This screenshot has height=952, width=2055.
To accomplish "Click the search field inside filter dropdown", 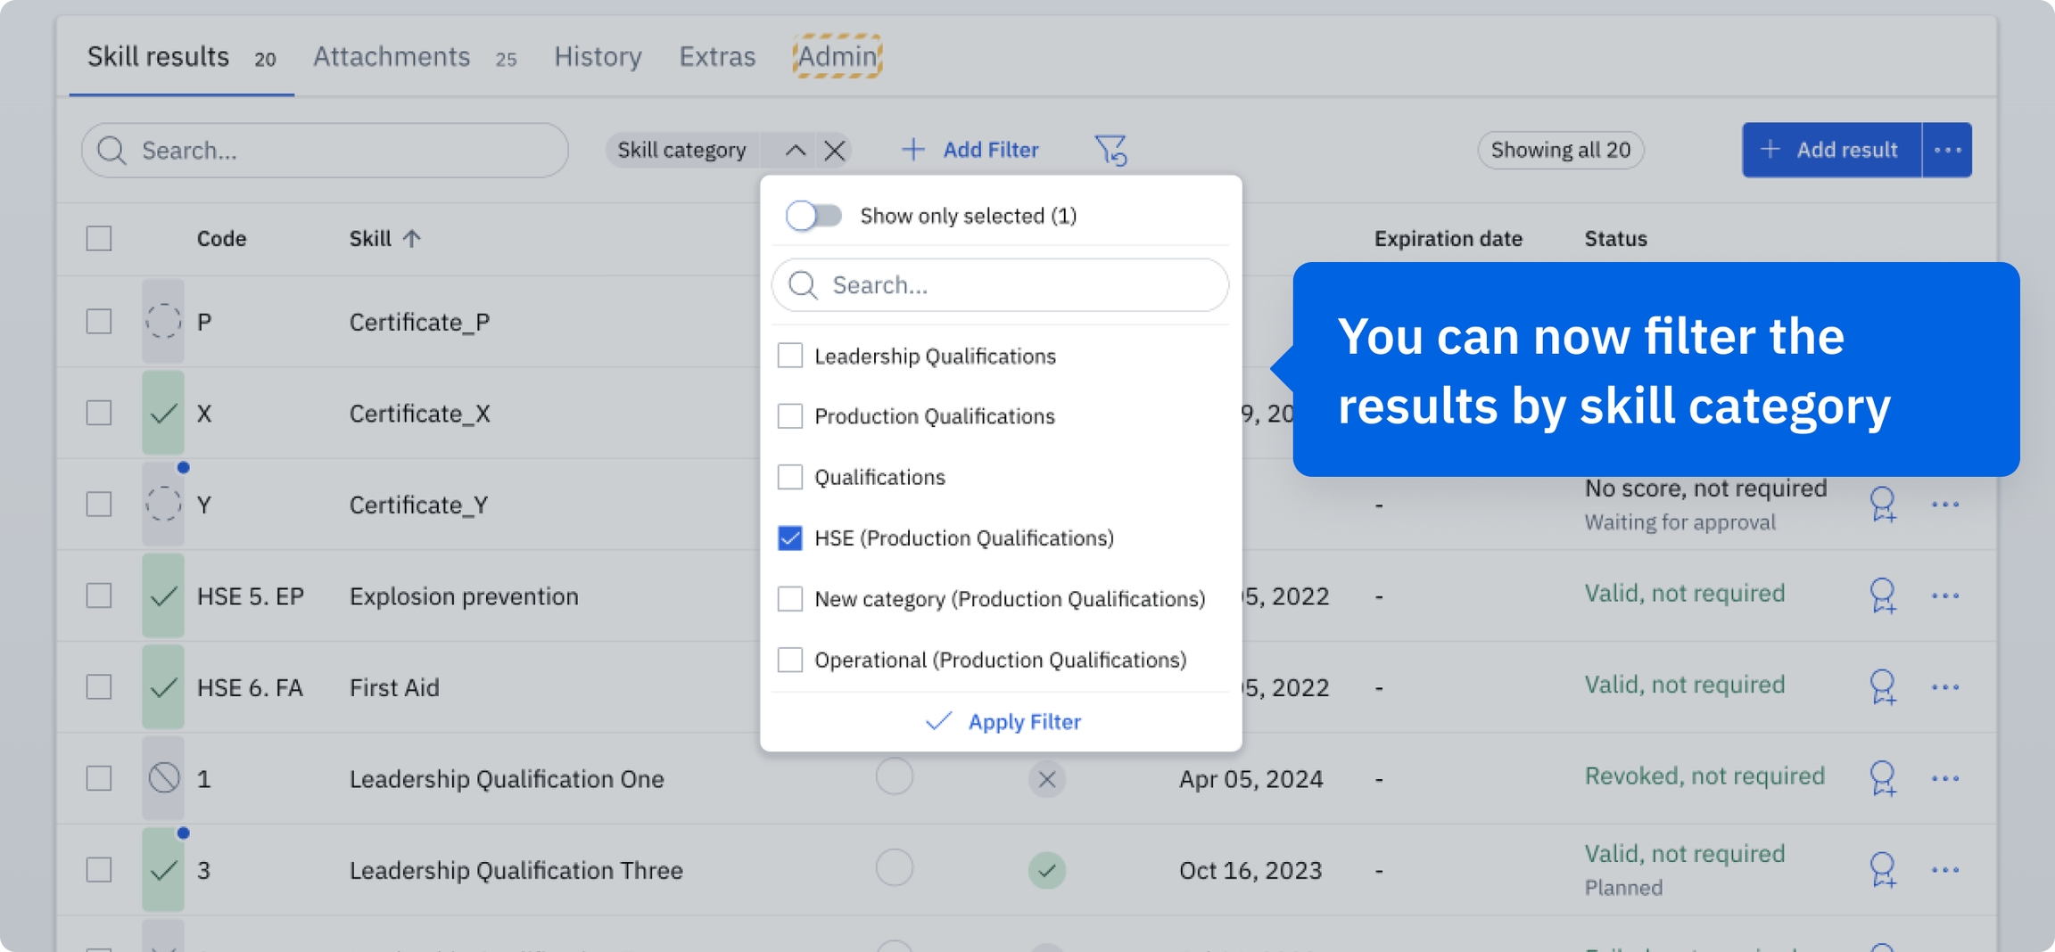I will pos(1001,285).
